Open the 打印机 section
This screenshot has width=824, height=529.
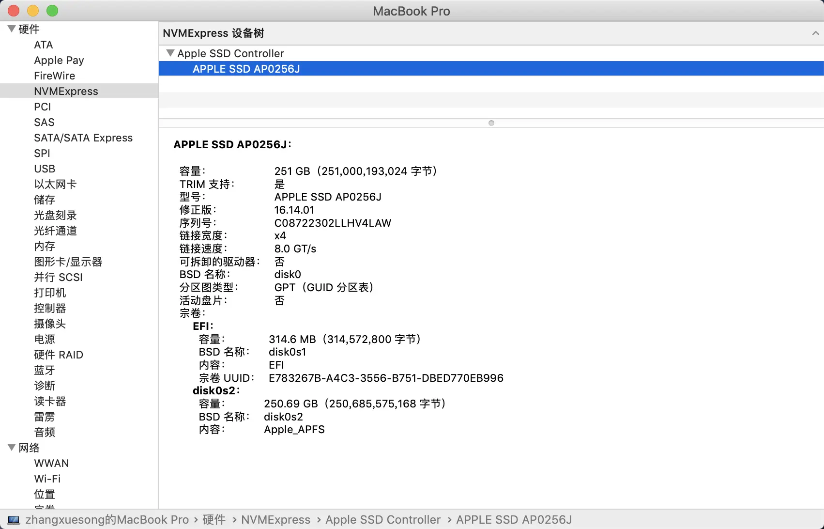tap(50, 293)
